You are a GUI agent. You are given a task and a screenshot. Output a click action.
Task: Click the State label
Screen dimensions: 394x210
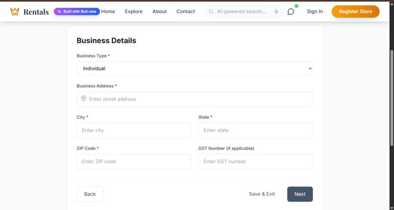[x=205, y=117]
